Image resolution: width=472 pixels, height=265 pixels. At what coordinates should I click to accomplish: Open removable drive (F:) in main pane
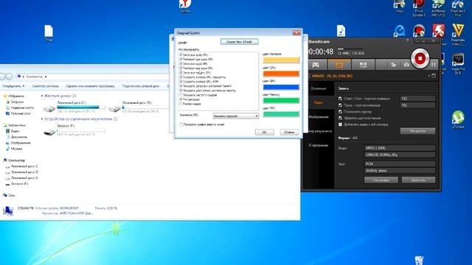(x=74, y=130)
